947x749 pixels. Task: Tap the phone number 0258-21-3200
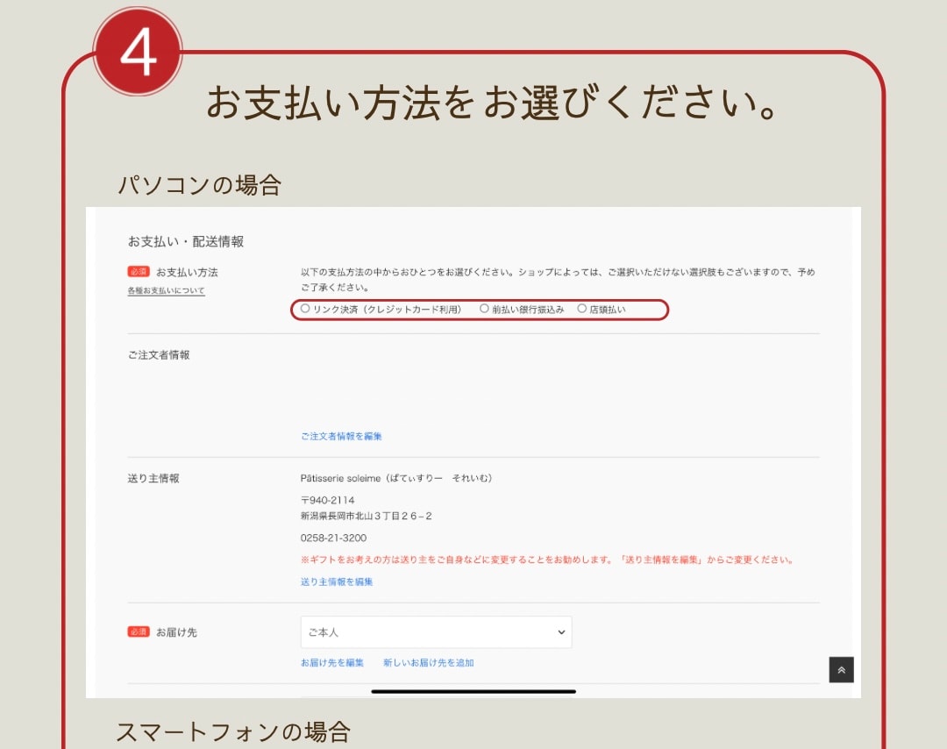(x=333, y=538)
